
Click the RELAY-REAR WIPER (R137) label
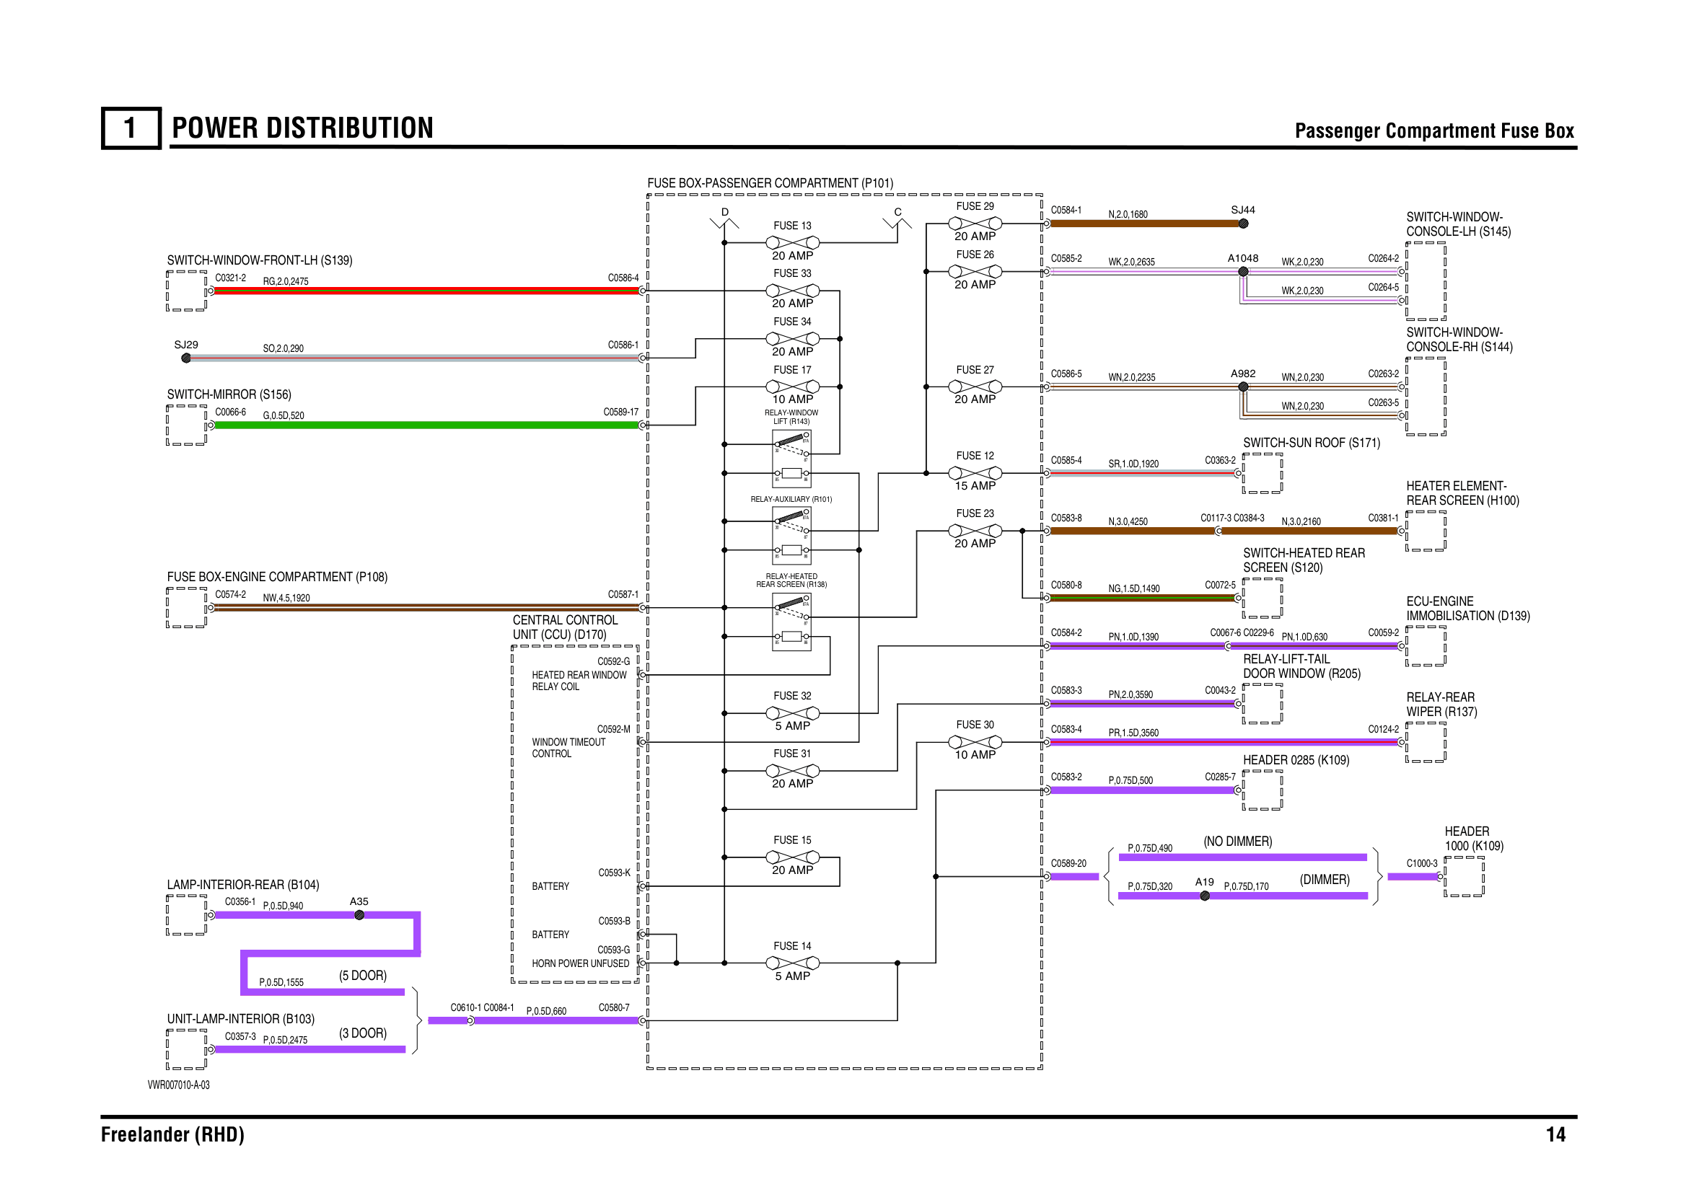tap(1441, 705)
